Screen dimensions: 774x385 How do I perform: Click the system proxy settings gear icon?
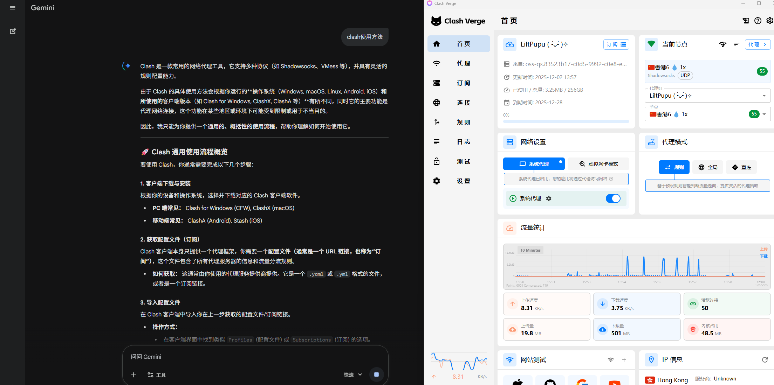[549, 198]
